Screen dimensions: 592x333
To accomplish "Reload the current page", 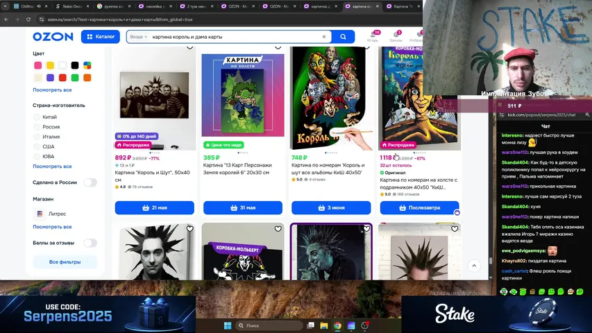I will tap(28, 19).
